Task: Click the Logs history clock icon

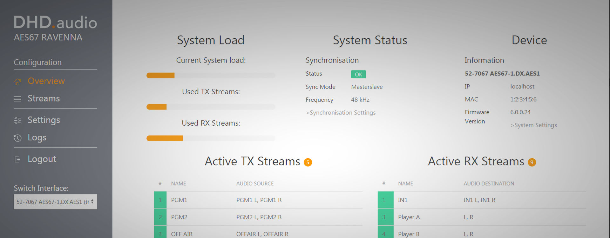Action: click(17, 138)
